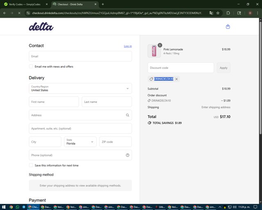Go forward in browser history
This screenshot has width=262, height=210.
pyautogui.click(x=12, y=13)
